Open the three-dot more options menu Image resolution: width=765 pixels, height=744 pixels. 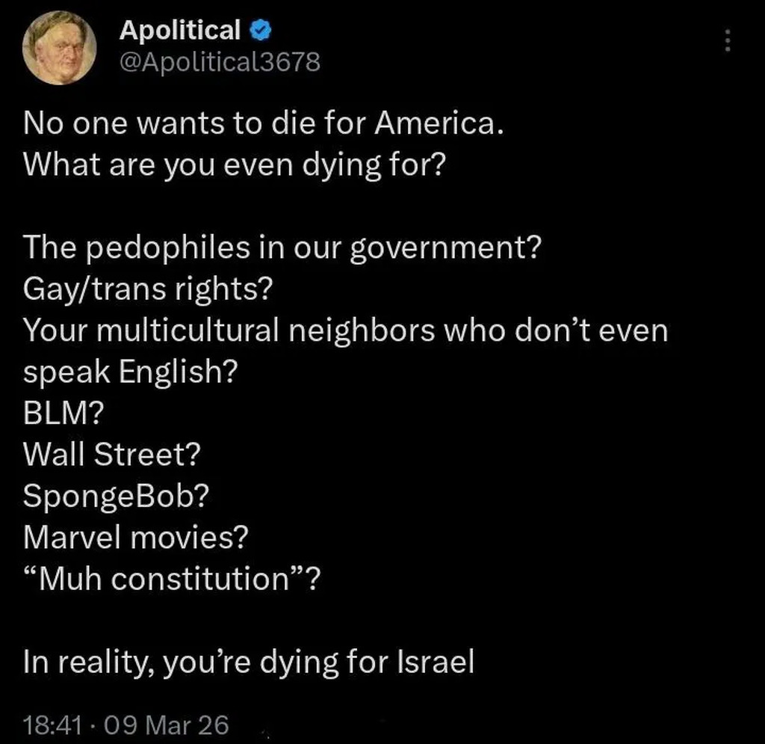[x=725, y=40]
